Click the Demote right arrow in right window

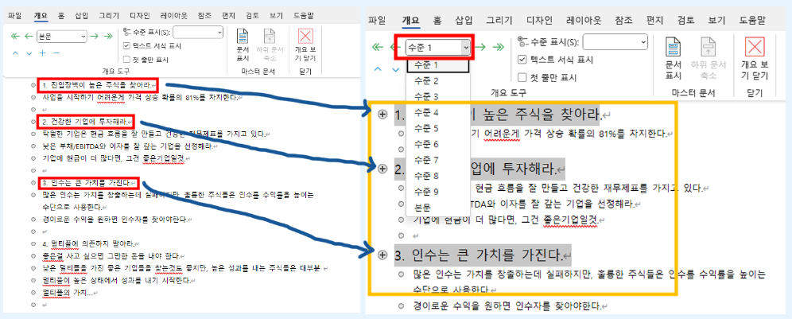coord(481,47)
